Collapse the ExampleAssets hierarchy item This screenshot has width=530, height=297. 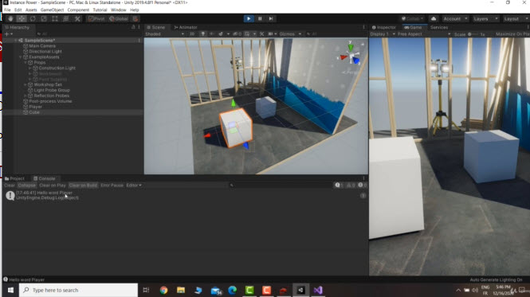(21, 57)
